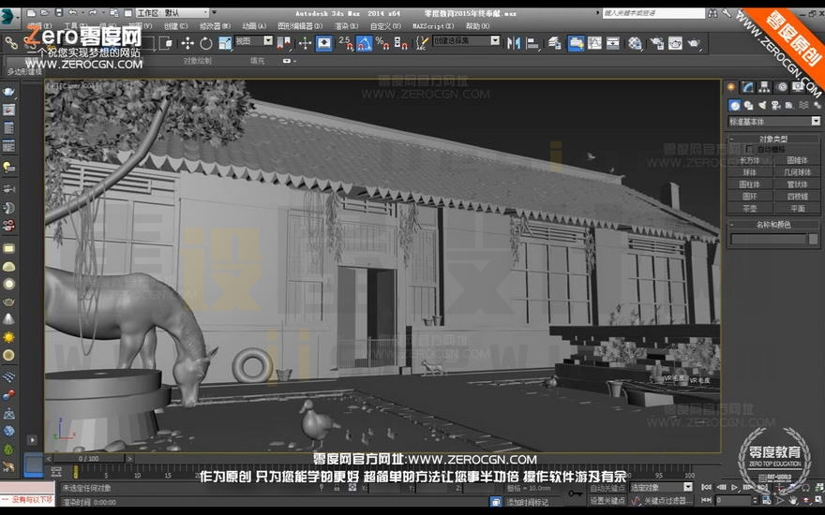
Task: Select the Rotate tool in main toolbar
Action: tap(205, 43)
